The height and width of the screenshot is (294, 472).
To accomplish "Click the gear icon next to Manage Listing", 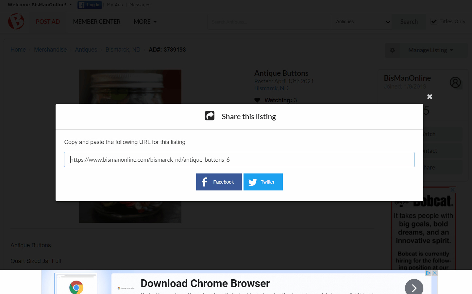I will tap(392, 50).
